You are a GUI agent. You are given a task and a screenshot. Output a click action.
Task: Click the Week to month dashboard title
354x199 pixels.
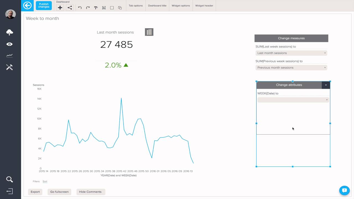tap(42, 19)
